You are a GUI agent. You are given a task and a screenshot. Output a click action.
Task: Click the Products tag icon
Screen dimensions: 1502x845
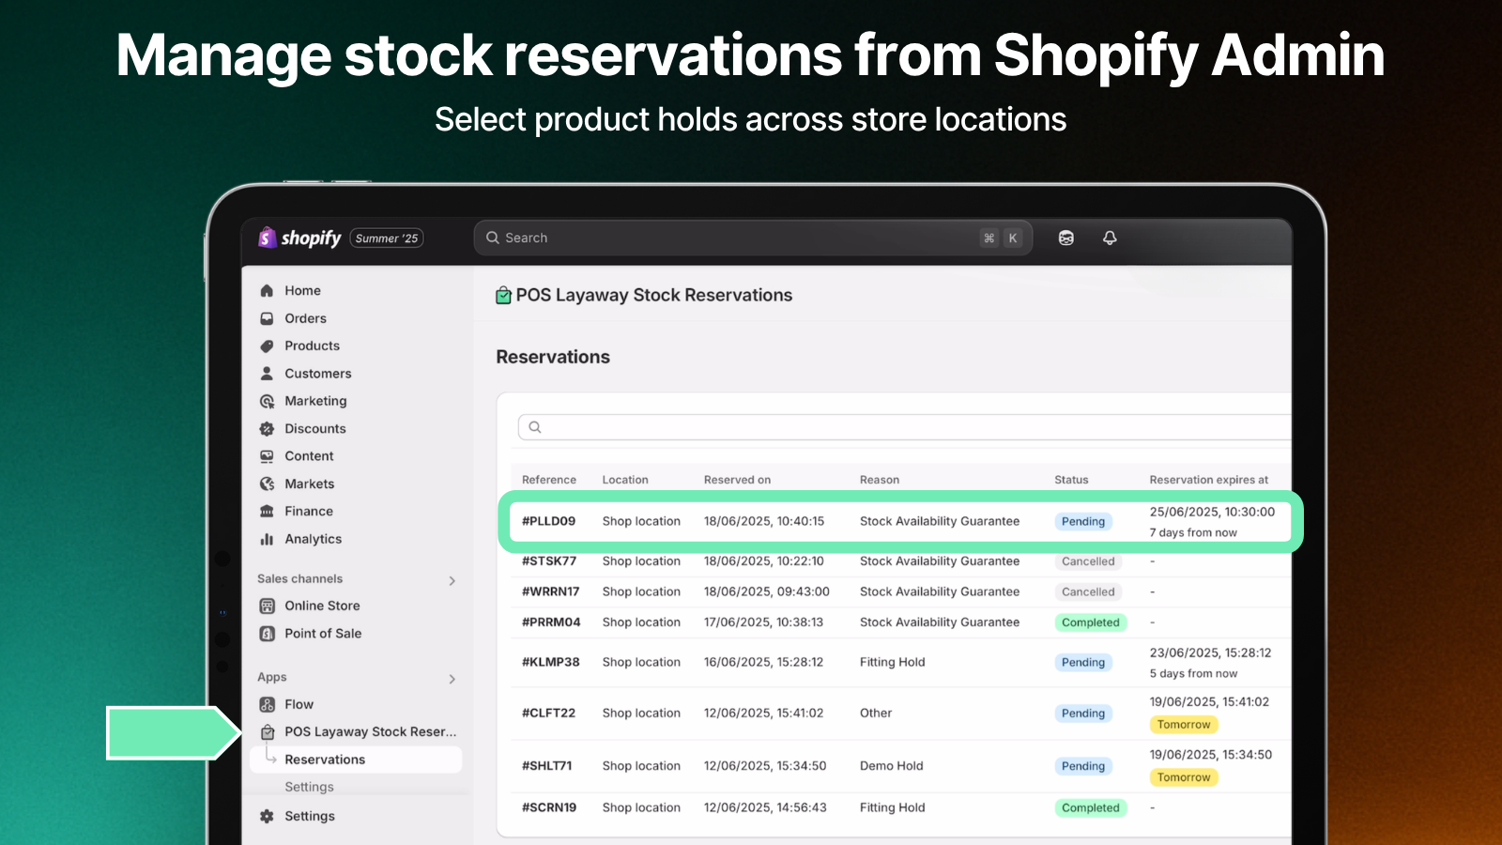pyautogui.click(x=267, y=346)
